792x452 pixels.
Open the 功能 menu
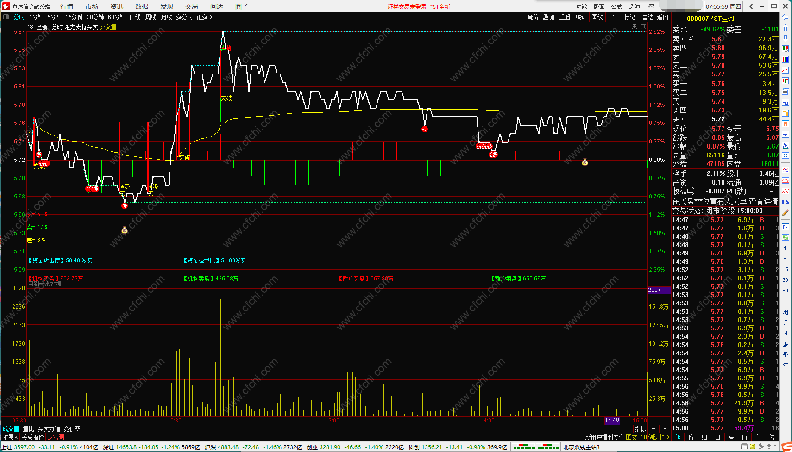581,6
